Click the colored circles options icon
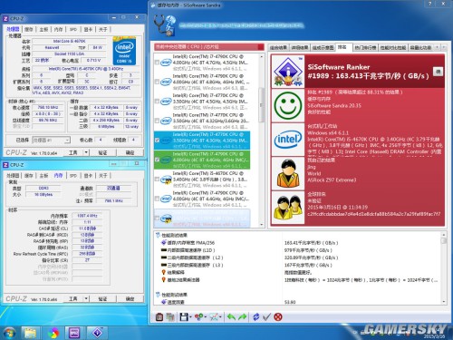 198,316
